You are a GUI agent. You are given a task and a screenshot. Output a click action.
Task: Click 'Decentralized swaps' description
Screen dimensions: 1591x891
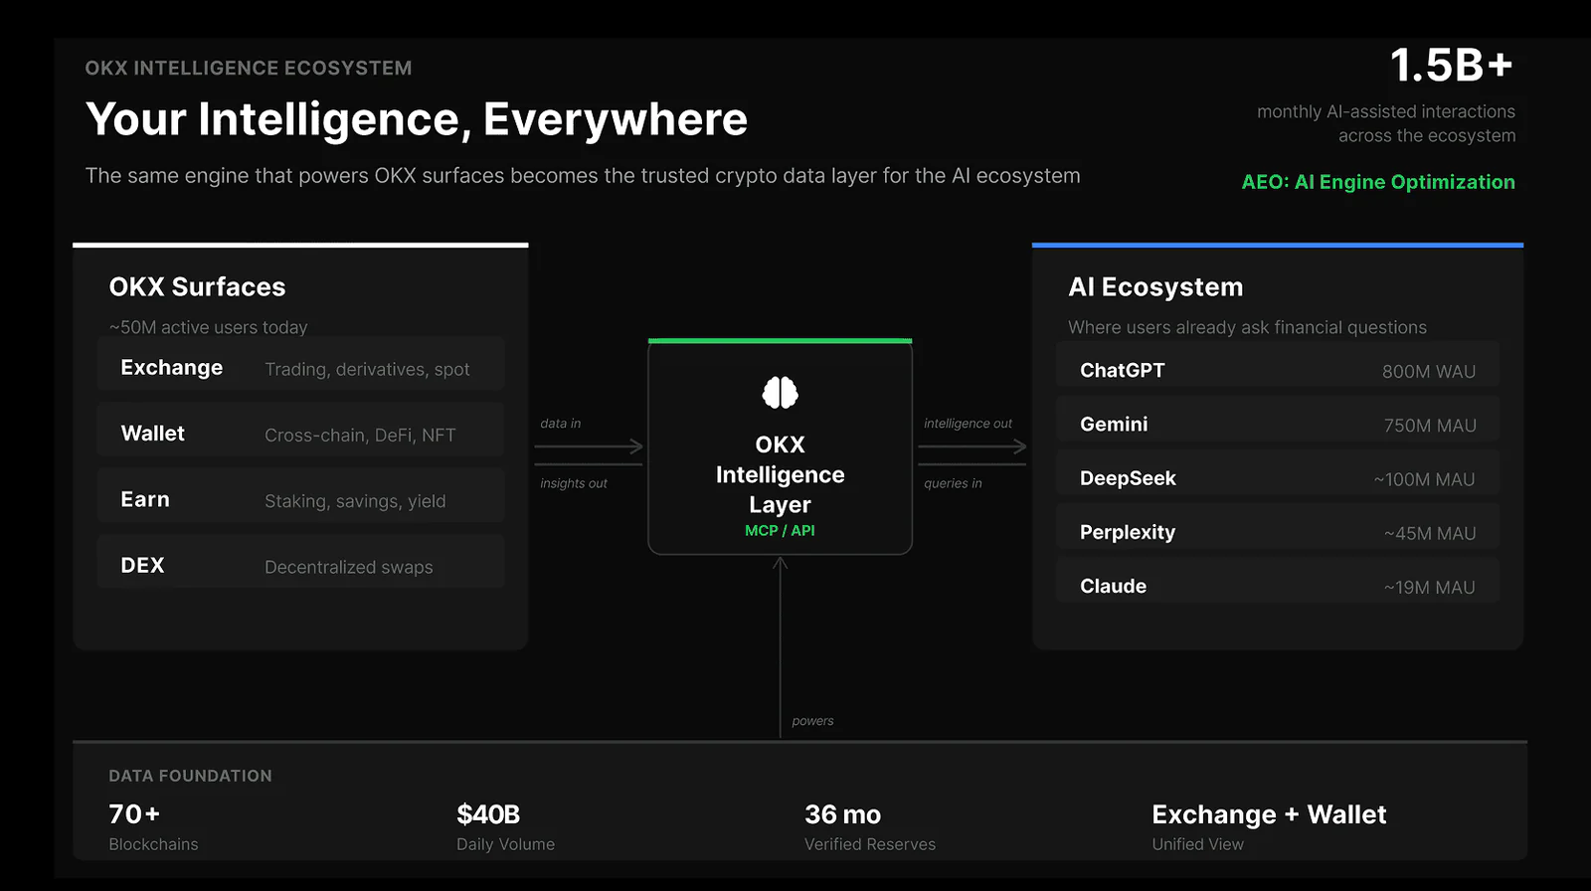(x=348, y=567)
